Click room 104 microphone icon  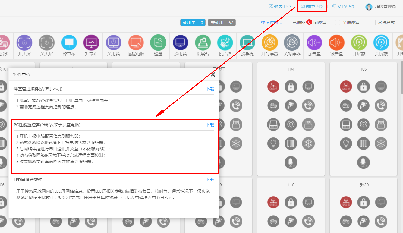click(291, 162)
